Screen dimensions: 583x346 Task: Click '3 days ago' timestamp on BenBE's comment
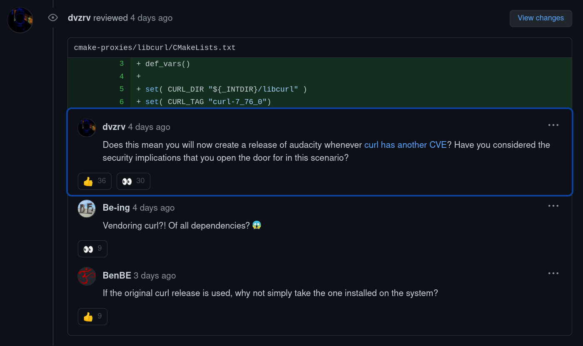click(x=154, y=276)
